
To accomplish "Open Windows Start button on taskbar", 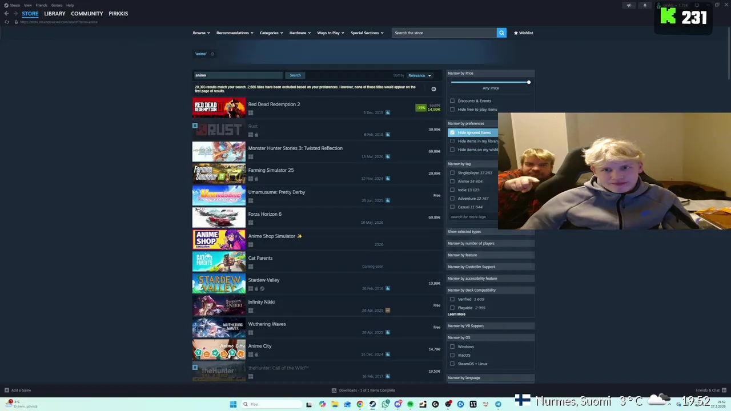I will [233, 404].
